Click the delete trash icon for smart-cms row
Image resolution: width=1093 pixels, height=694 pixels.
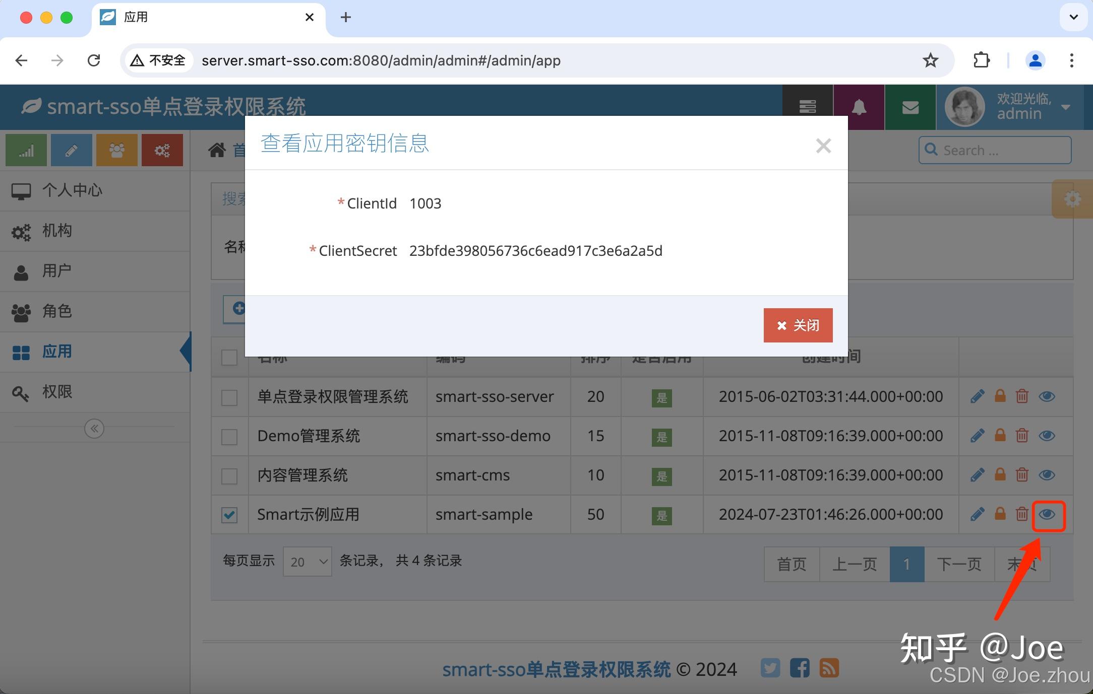click(x=1022, y=474)
